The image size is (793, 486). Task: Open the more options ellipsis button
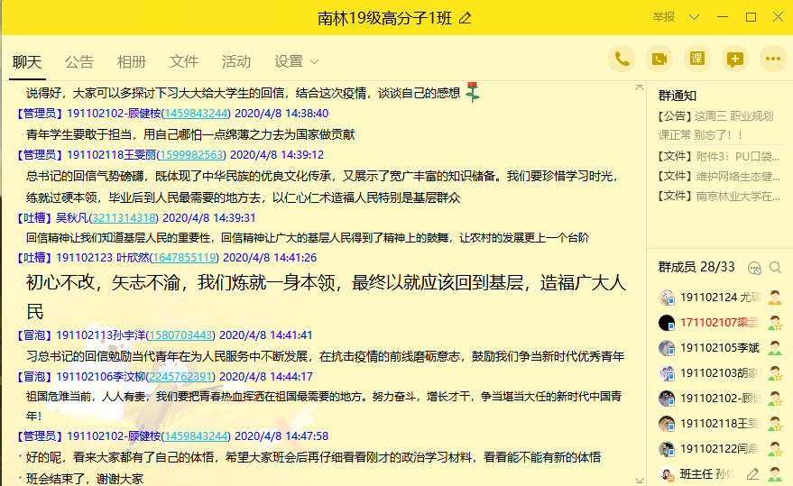pyautogui.click(x=772, y=60)
